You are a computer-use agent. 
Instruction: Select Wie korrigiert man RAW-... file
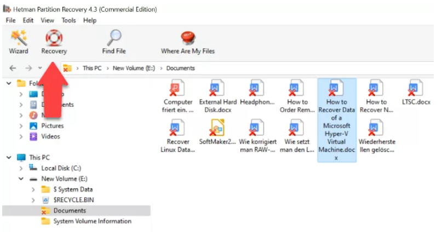click(x=257, y=136)
